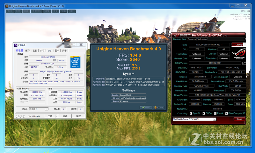Image resolution: width=255 pixels, height=153 pixels.
Task: Toggle the CUDA checkbox in GPU-Z
Action: pos(204,113)
